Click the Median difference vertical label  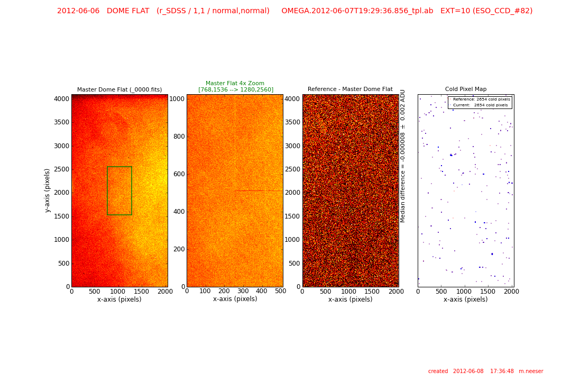403,156
